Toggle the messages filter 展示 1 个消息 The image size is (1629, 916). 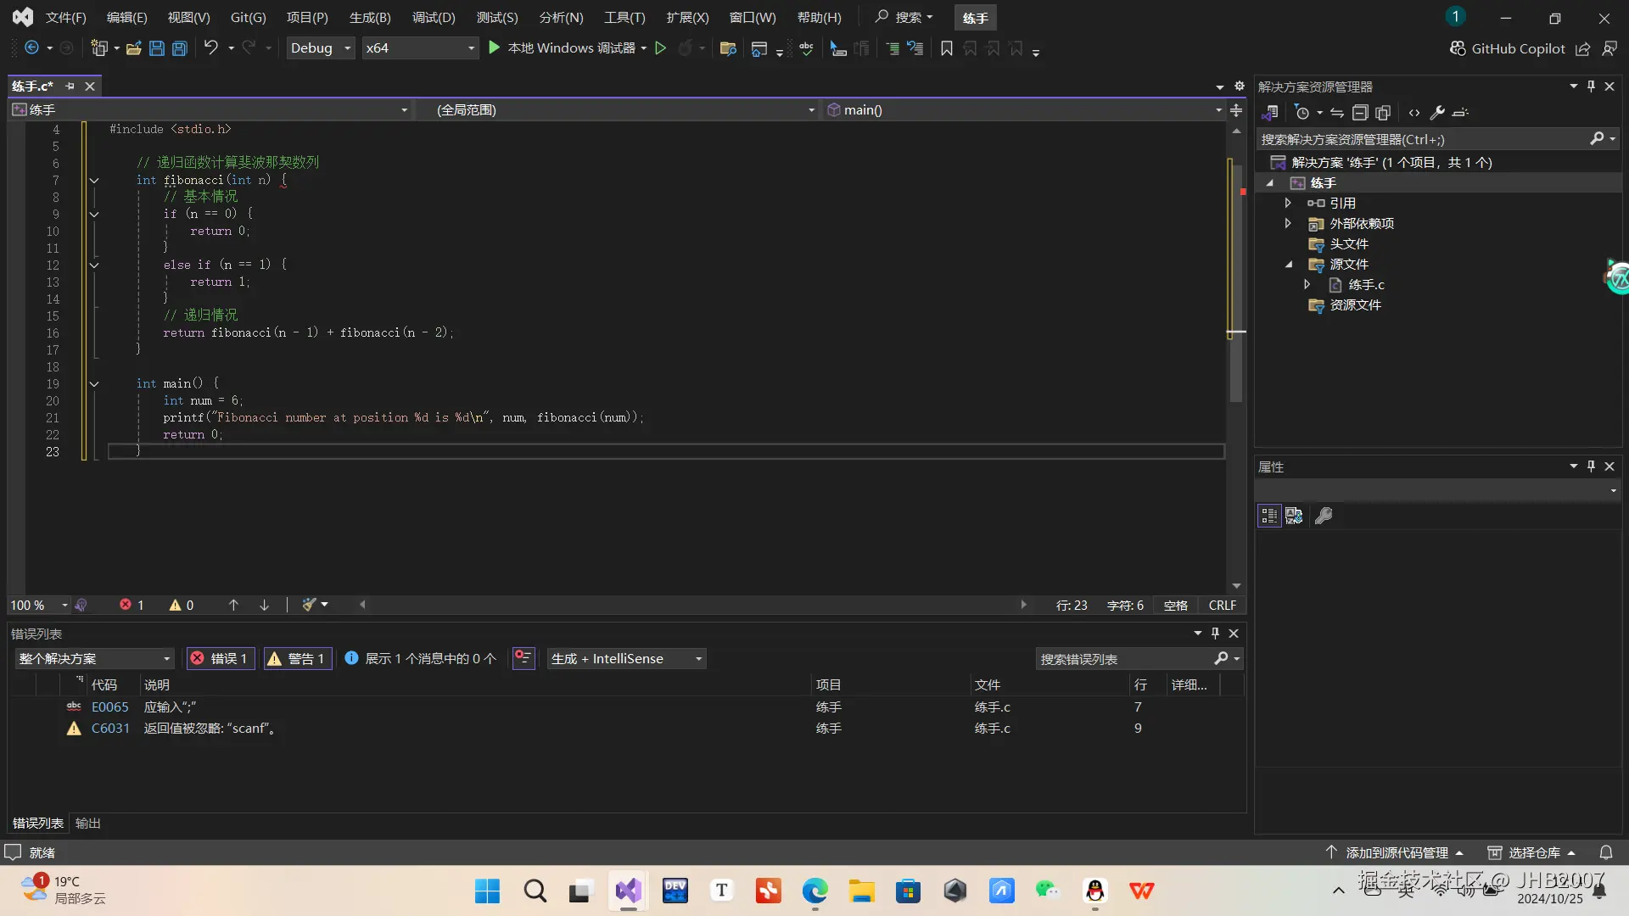[421, 659]
